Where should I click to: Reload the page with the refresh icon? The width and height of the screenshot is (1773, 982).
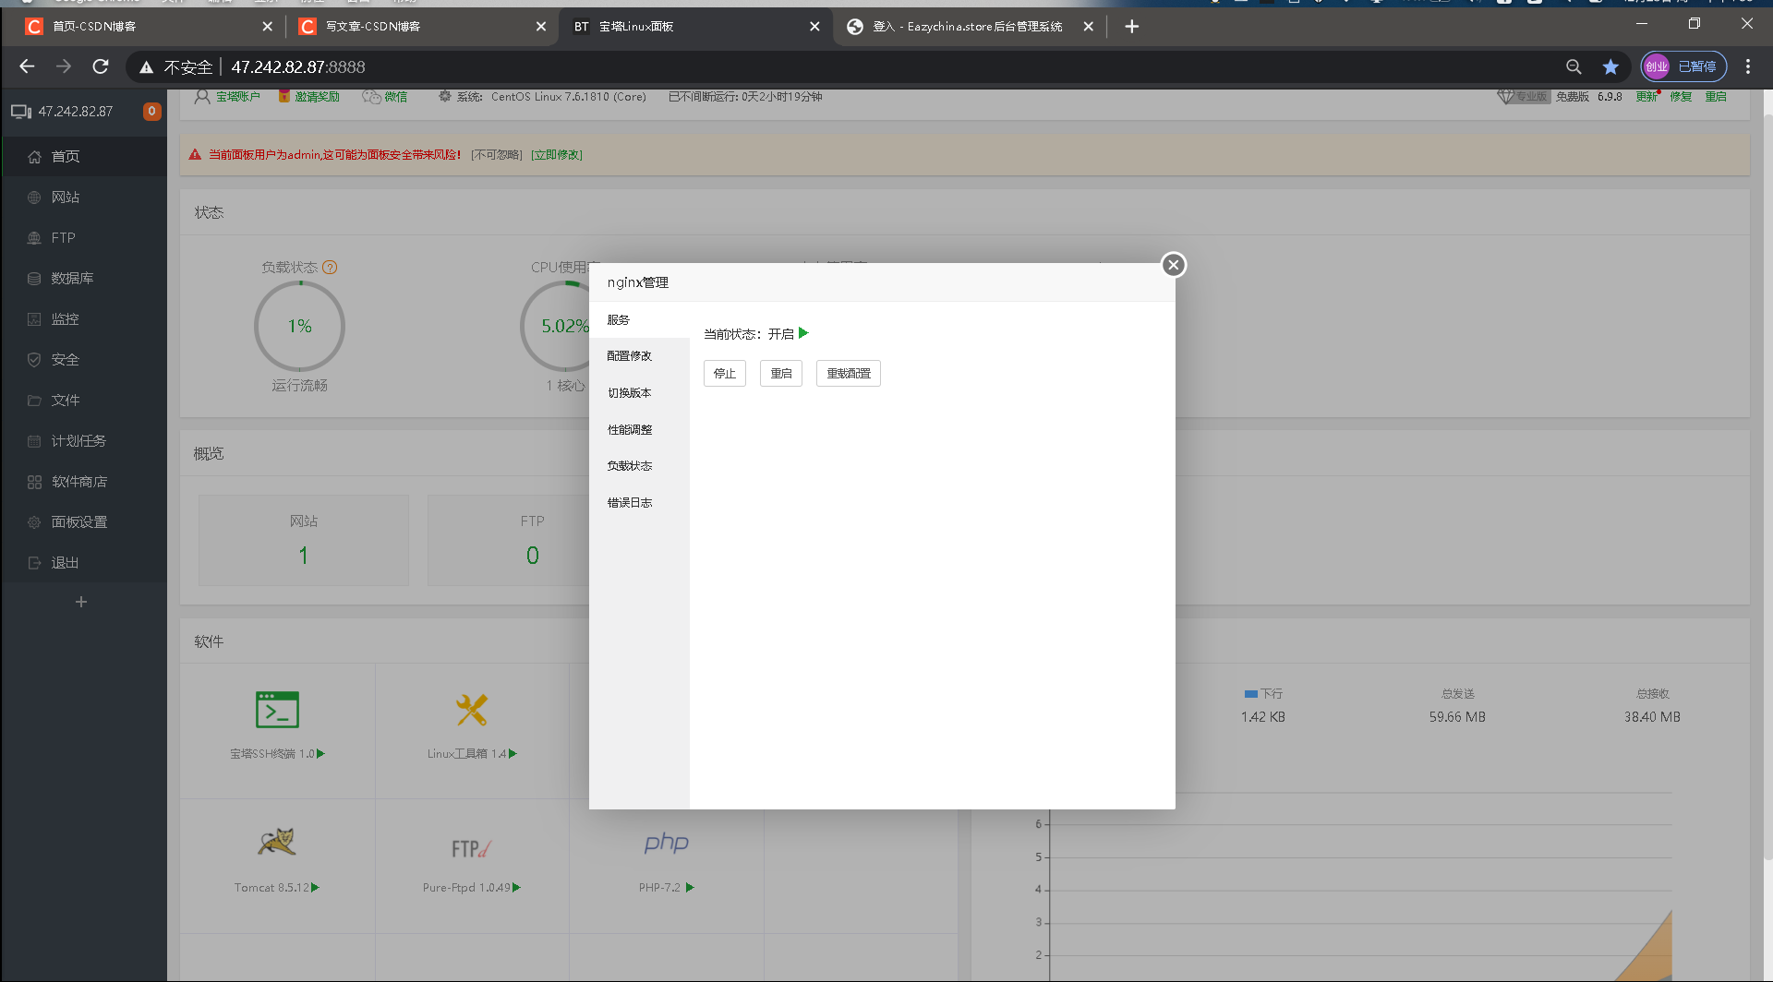pyautogui.click(x=101, y=66)
